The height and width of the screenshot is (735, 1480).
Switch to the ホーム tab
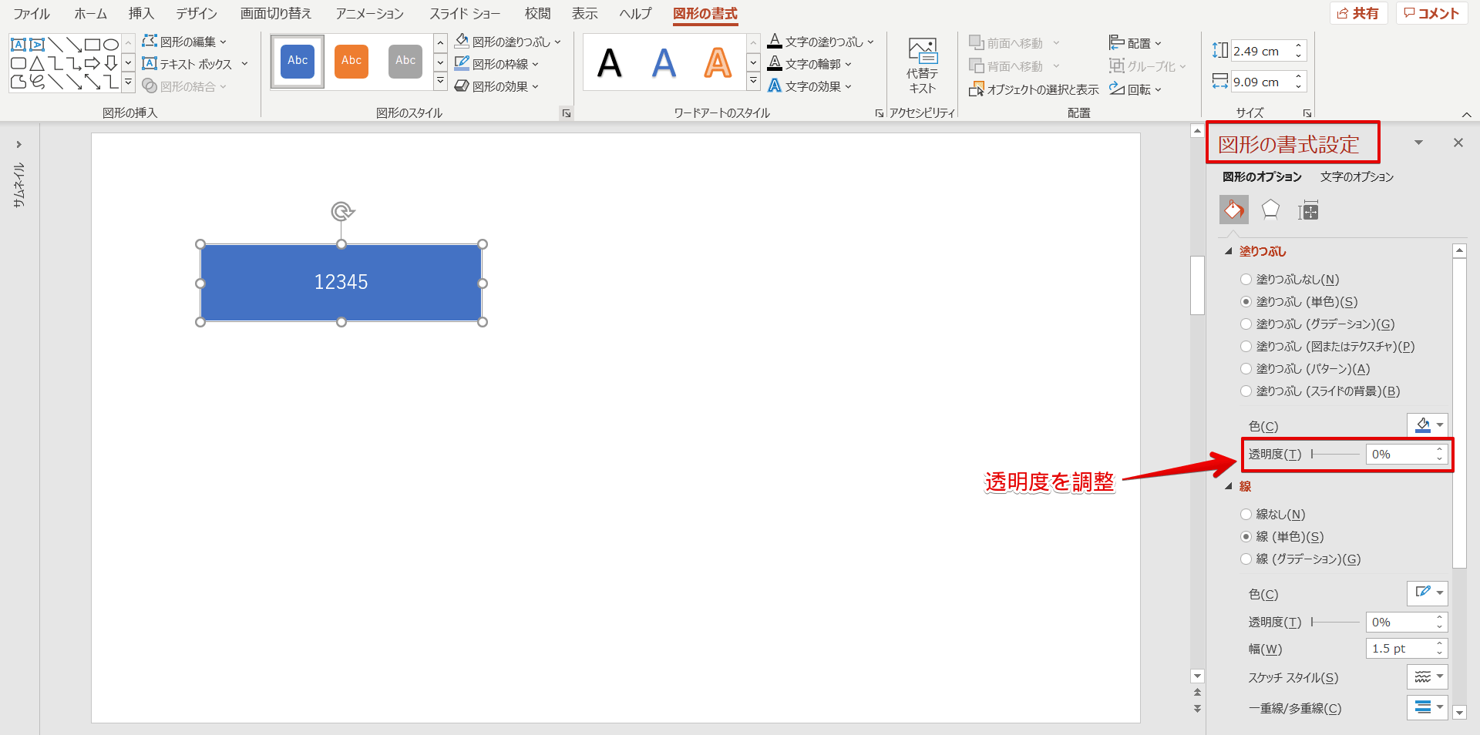[x=91, y=14]
